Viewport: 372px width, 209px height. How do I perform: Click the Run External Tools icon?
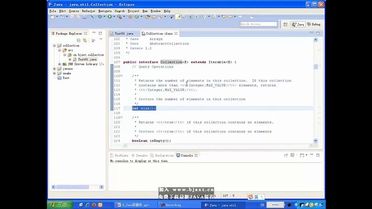pos(119,17)
